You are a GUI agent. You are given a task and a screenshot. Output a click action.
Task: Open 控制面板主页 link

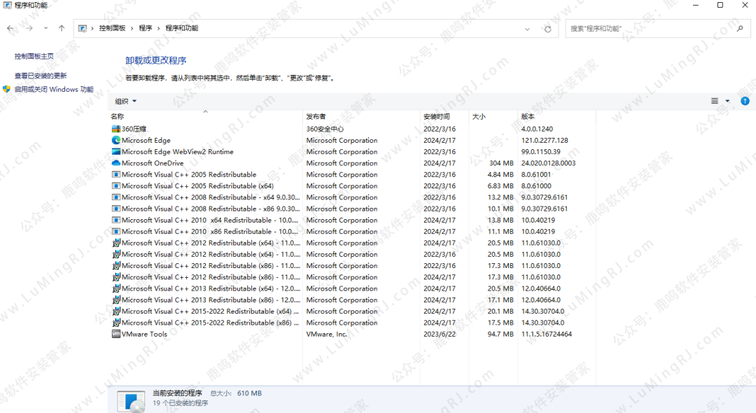pyautogui.click(x=34, y=56)
